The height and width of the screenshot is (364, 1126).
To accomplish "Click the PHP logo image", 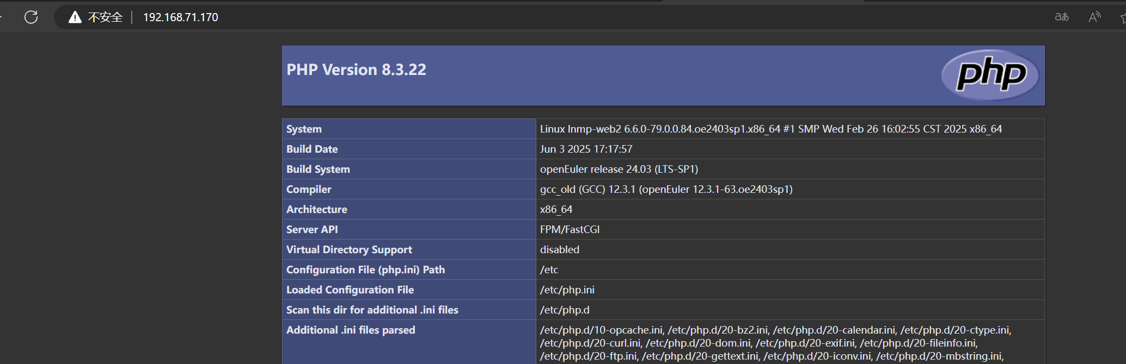I will [990, 75].
